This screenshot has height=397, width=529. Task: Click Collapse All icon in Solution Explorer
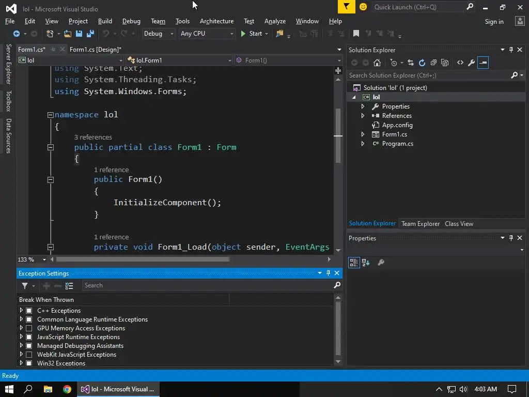433,63
